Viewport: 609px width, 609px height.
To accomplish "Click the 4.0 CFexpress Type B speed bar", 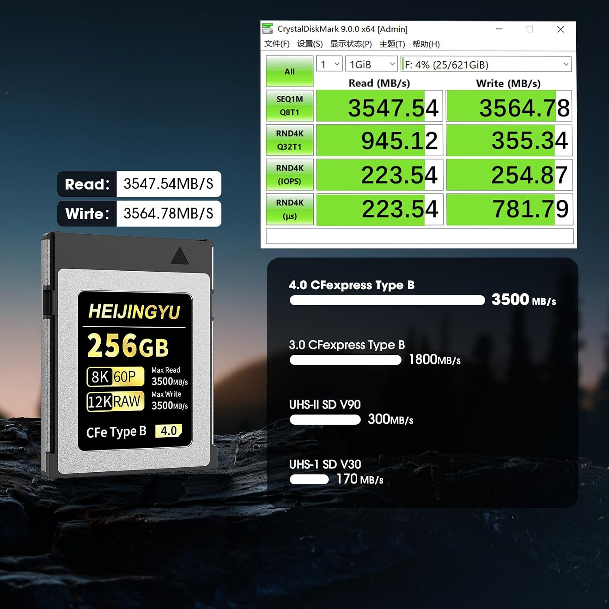I will [387, 300].
